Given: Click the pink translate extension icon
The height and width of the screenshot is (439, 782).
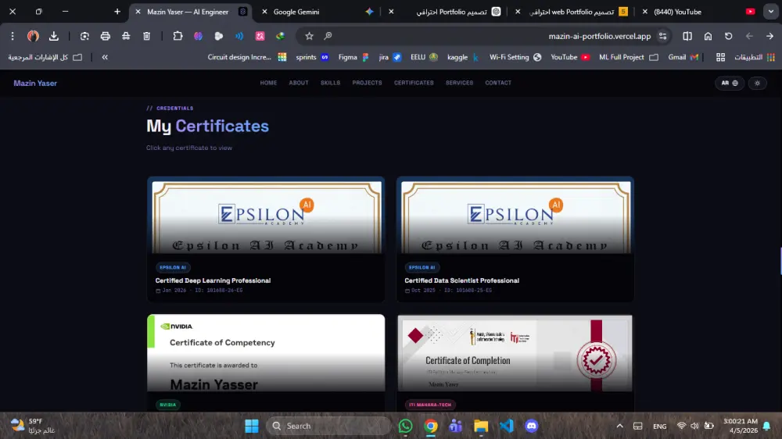Looking at the screenshot, I should click(x=260, y=36).
